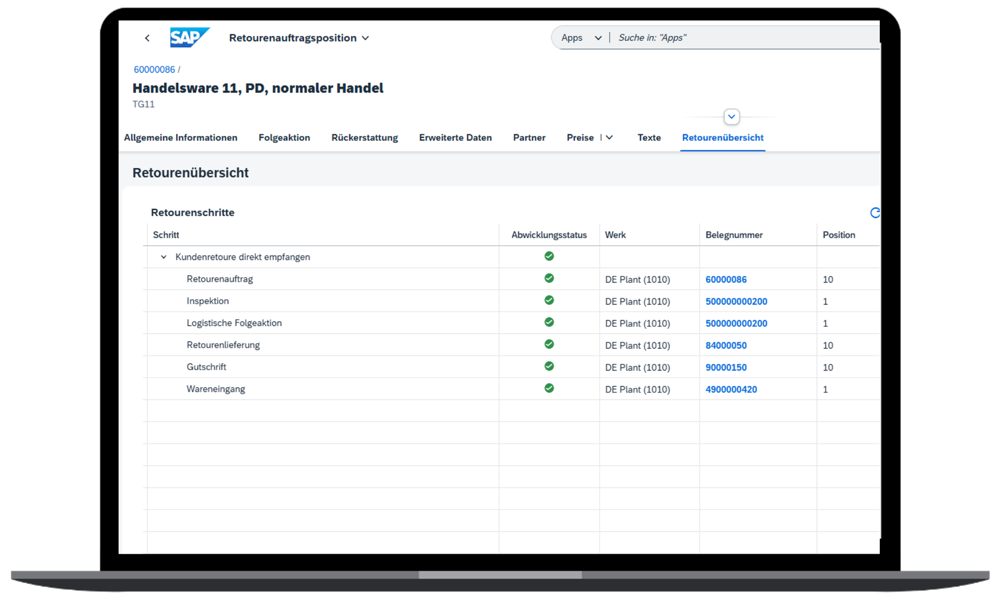The image size is (1003, 595).
Task: Open Retourenauftragsposition title dropdown
Action: point(366,38)
